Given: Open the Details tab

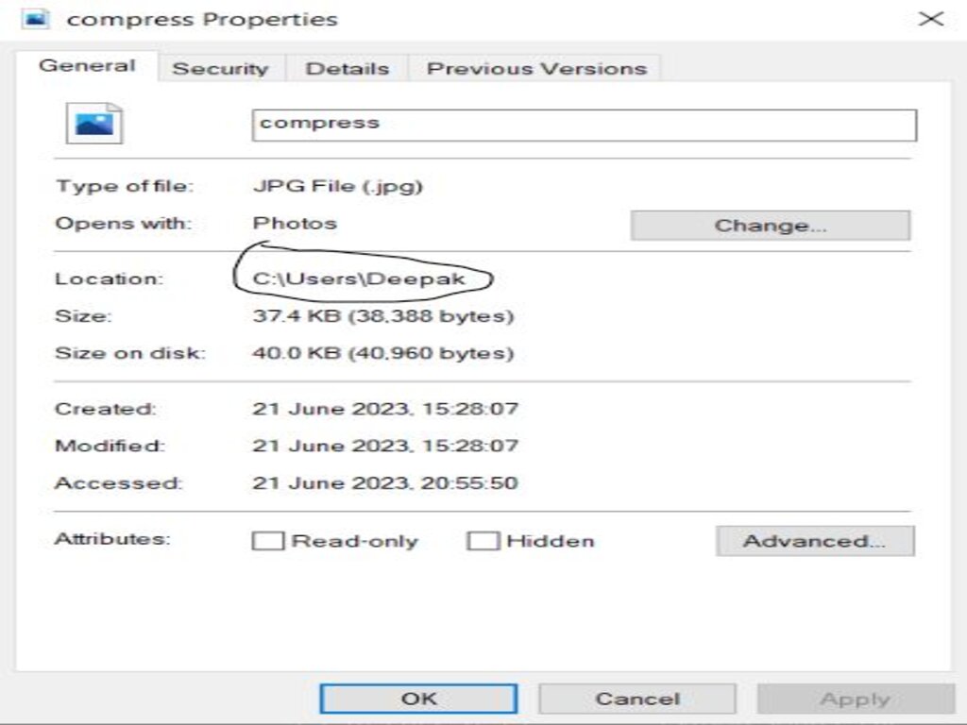Looking at the screenshot, I should (x=348, y=68).
